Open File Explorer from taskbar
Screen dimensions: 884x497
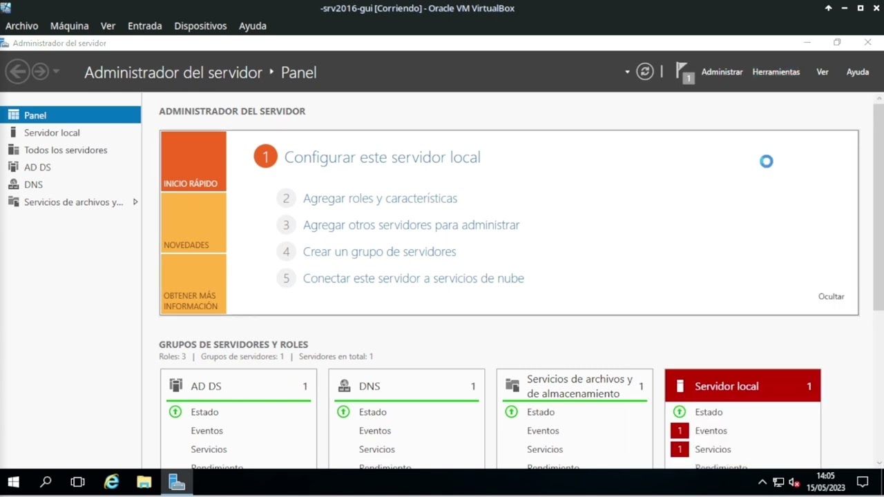144,483
